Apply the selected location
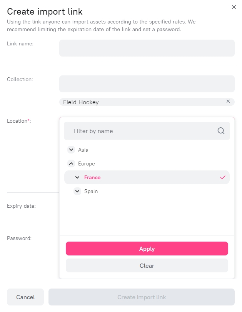 [x=147, y=249]
